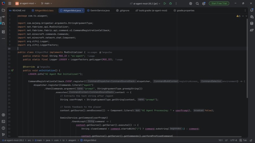Change the LF line separator
Screen dimensions: 255x143
pyautogui.click(x=227, y=140)
